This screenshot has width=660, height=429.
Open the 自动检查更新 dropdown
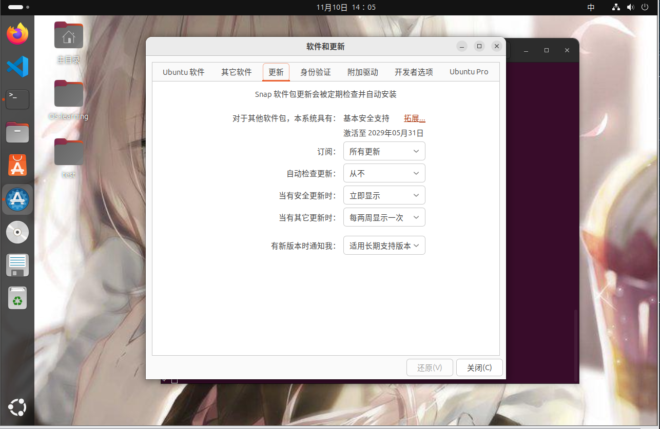[384, 173]
